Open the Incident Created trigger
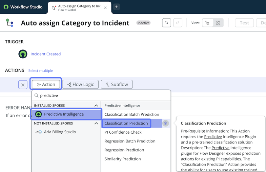Viewport: 266px width, 172px height. 46,54
